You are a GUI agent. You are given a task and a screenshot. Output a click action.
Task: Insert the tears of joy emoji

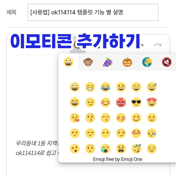[106, 87]
